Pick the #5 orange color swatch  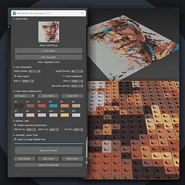pos(65,106)
